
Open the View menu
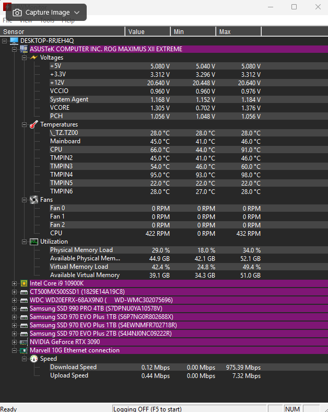tap(26, 20)
